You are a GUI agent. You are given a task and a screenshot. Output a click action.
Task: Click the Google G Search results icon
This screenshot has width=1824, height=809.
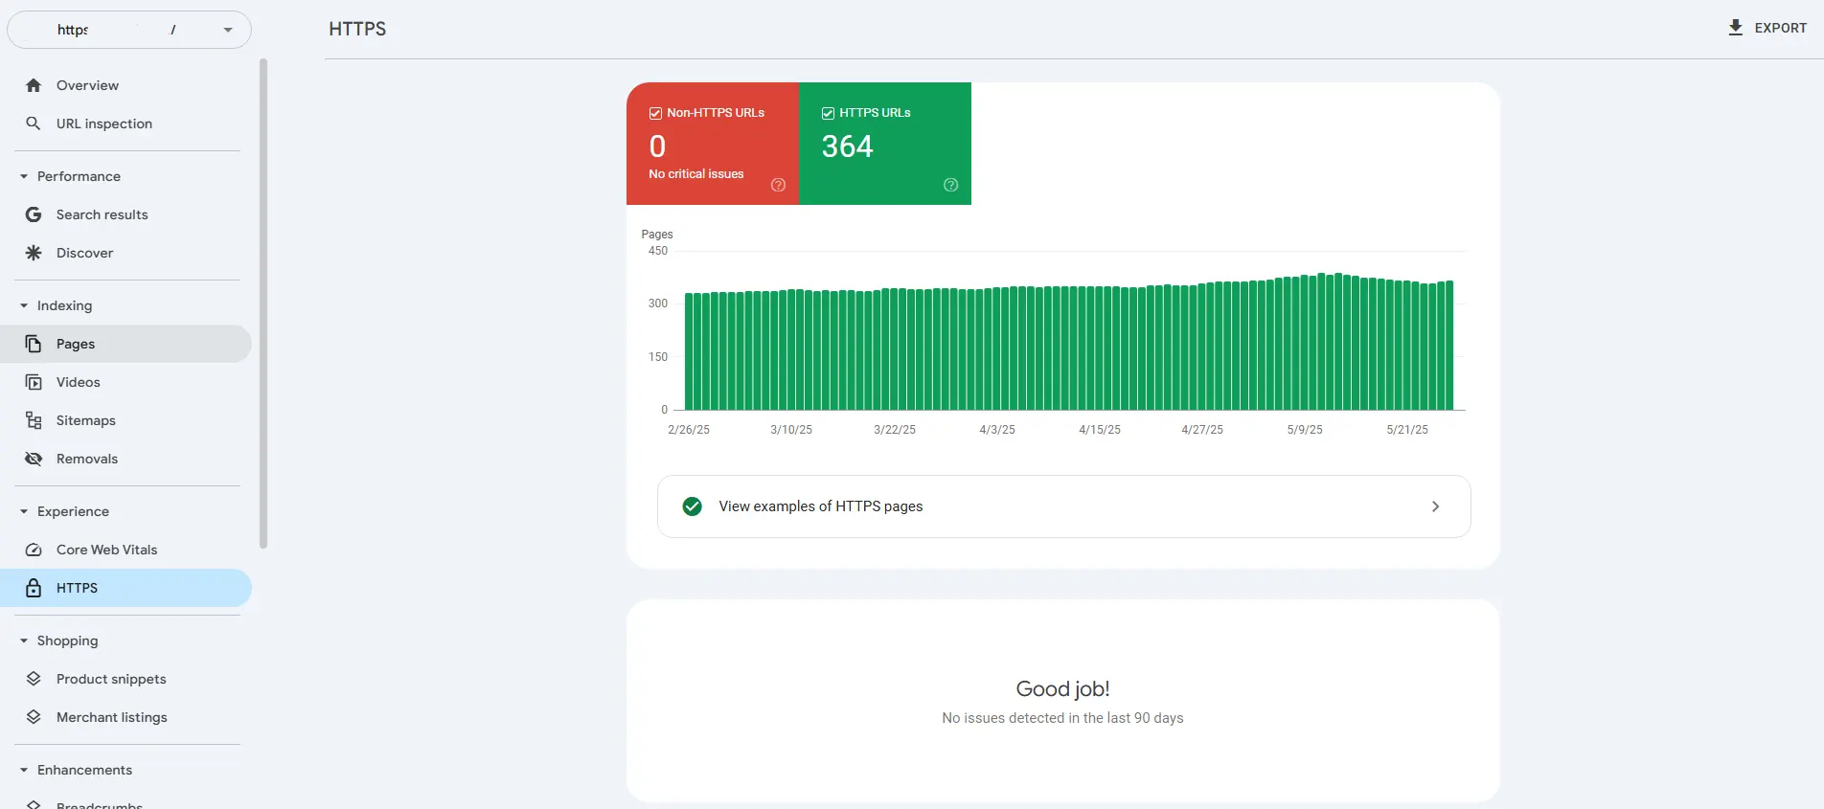34,214
